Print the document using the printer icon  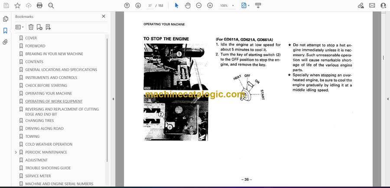tap(39, 6)
